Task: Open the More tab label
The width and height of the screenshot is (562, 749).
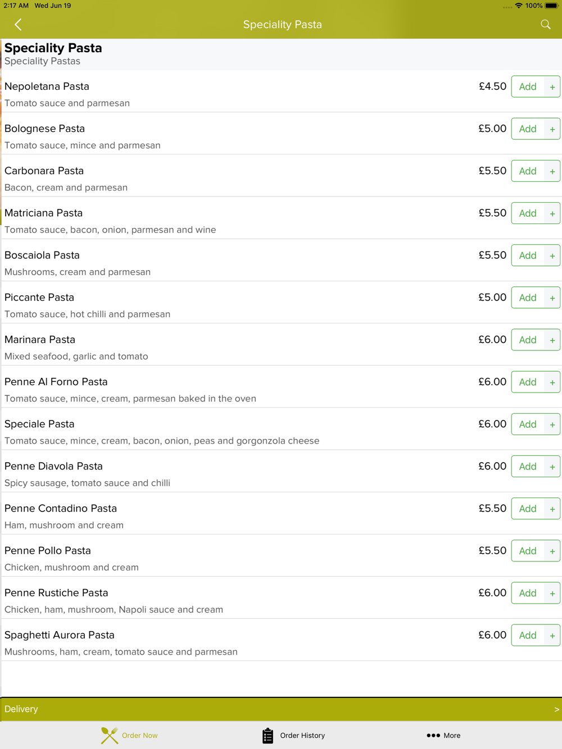Action: click(x=452, y=736)
